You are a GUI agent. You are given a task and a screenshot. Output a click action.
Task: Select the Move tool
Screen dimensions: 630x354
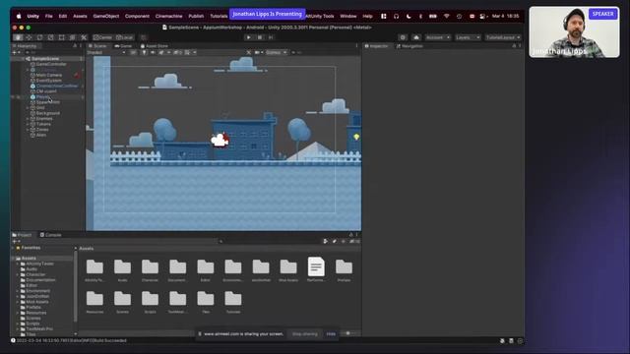point(29,37)
